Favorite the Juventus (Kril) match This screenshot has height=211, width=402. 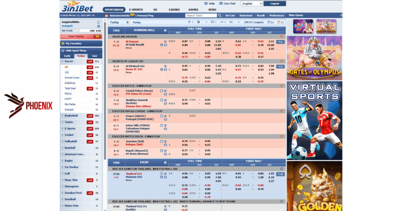click(165, 141)
